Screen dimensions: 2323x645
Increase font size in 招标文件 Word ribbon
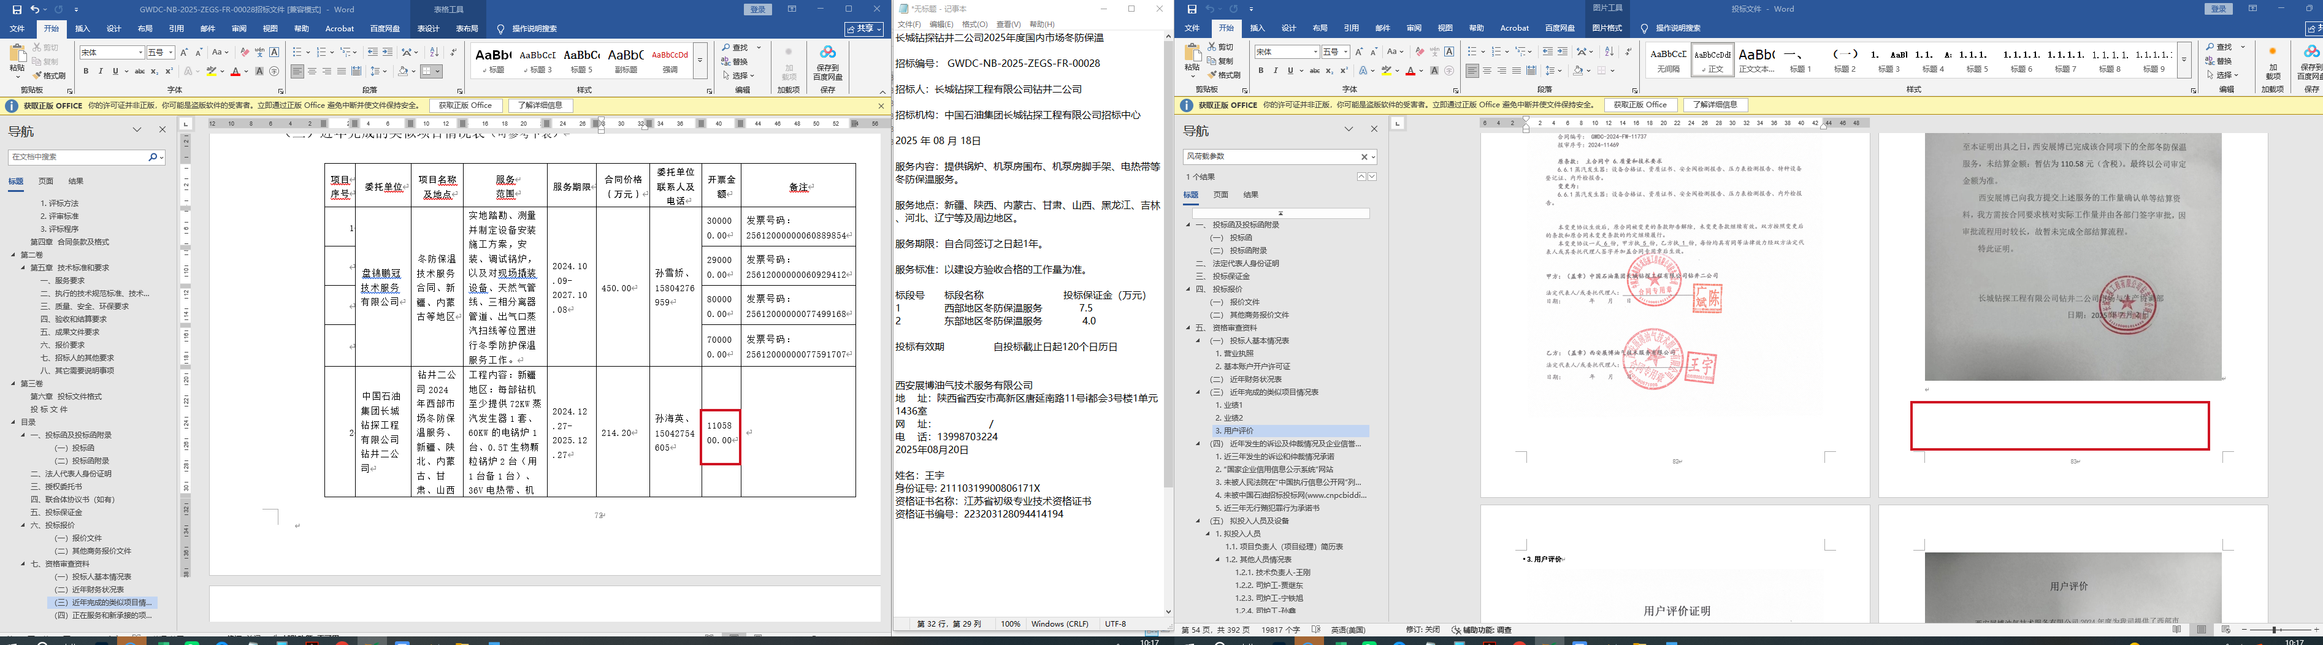184,52
